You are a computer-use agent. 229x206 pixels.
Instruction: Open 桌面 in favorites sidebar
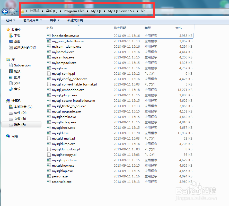pyautogui.click(x=17, y=41)
